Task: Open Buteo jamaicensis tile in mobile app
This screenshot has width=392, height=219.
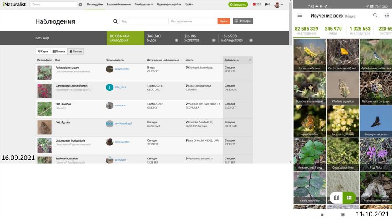Action: [376, 121]
